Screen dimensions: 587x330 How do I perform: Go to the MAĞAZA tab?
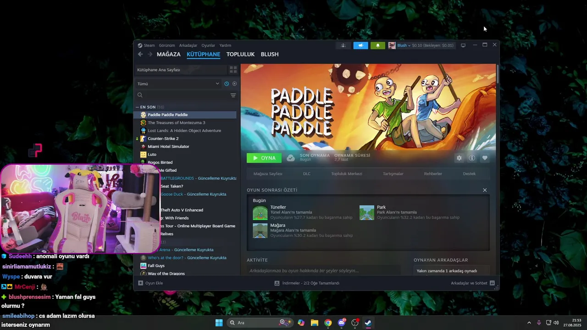coord(169,54)
